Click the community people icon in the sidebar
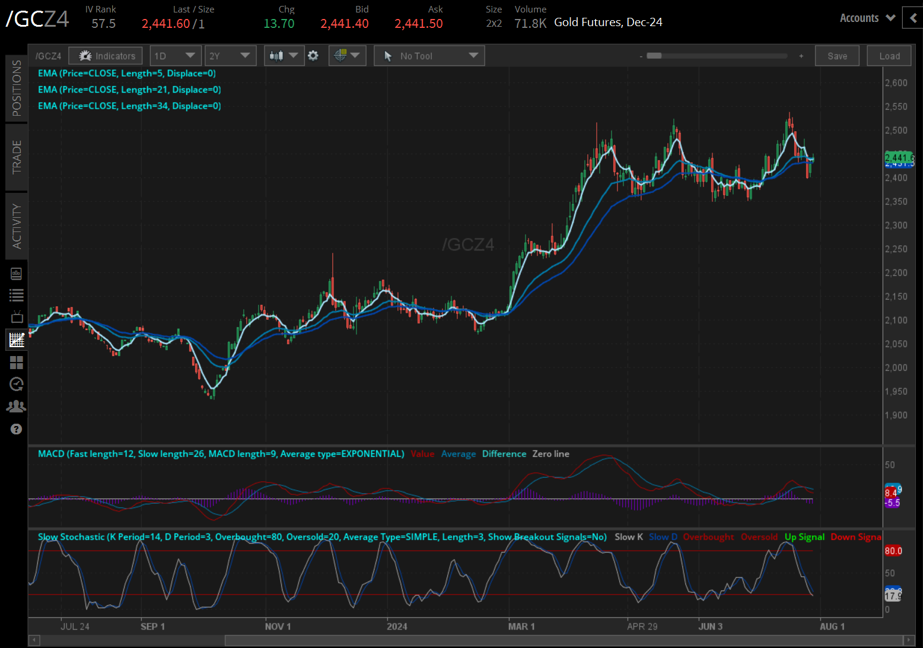 [x=16, y=406]
